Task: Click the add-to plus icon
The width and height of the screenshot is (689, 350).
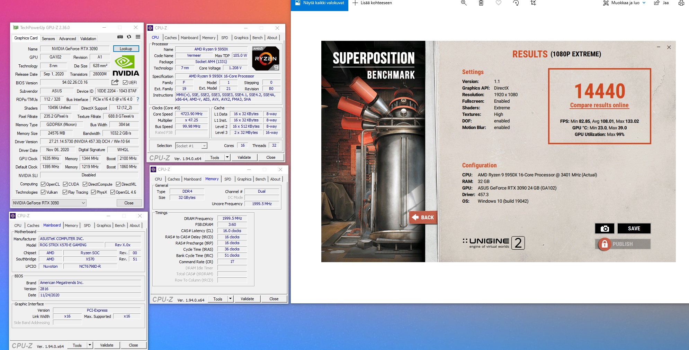Action: [355, 3]
